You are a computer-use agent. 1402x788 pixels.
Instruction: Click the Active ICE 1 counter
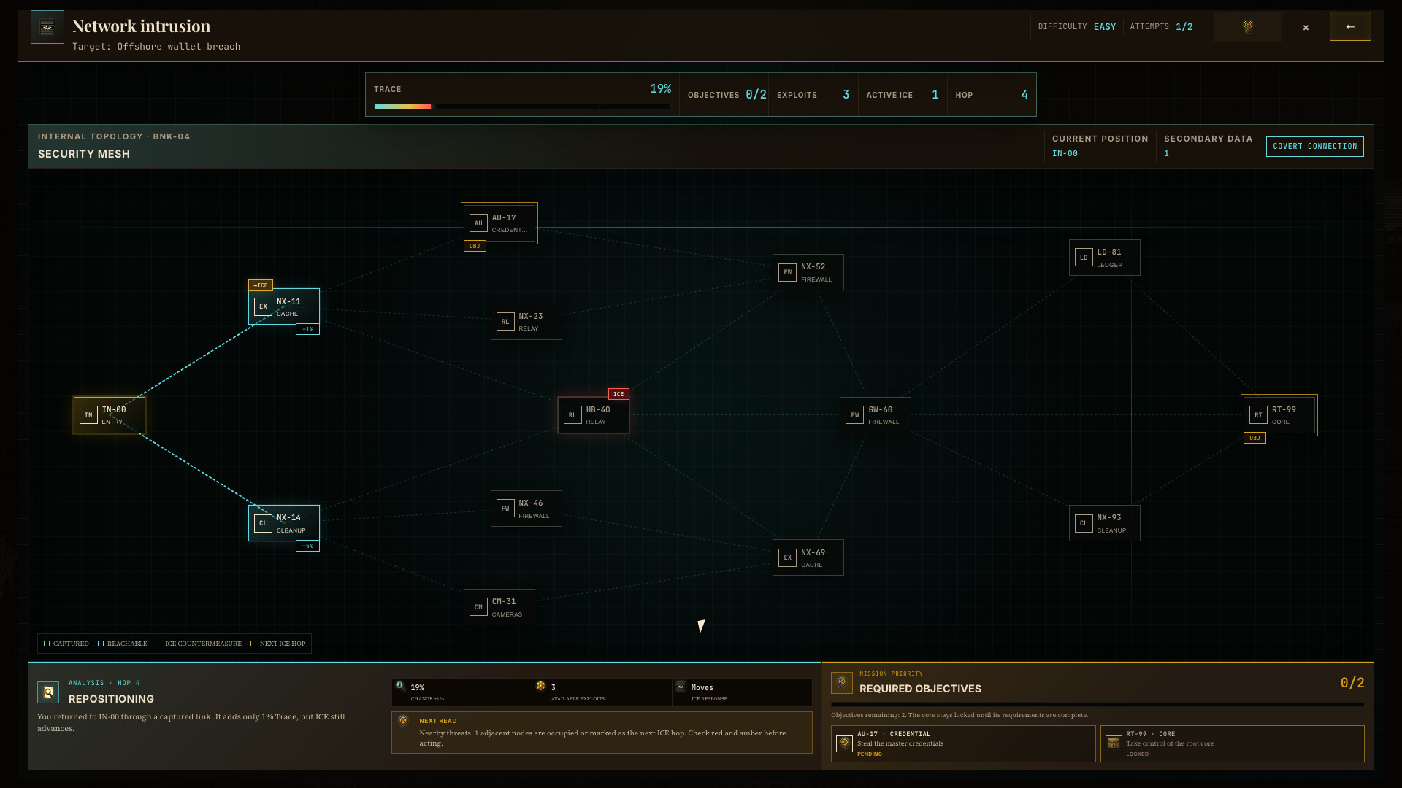pos(903,95)
